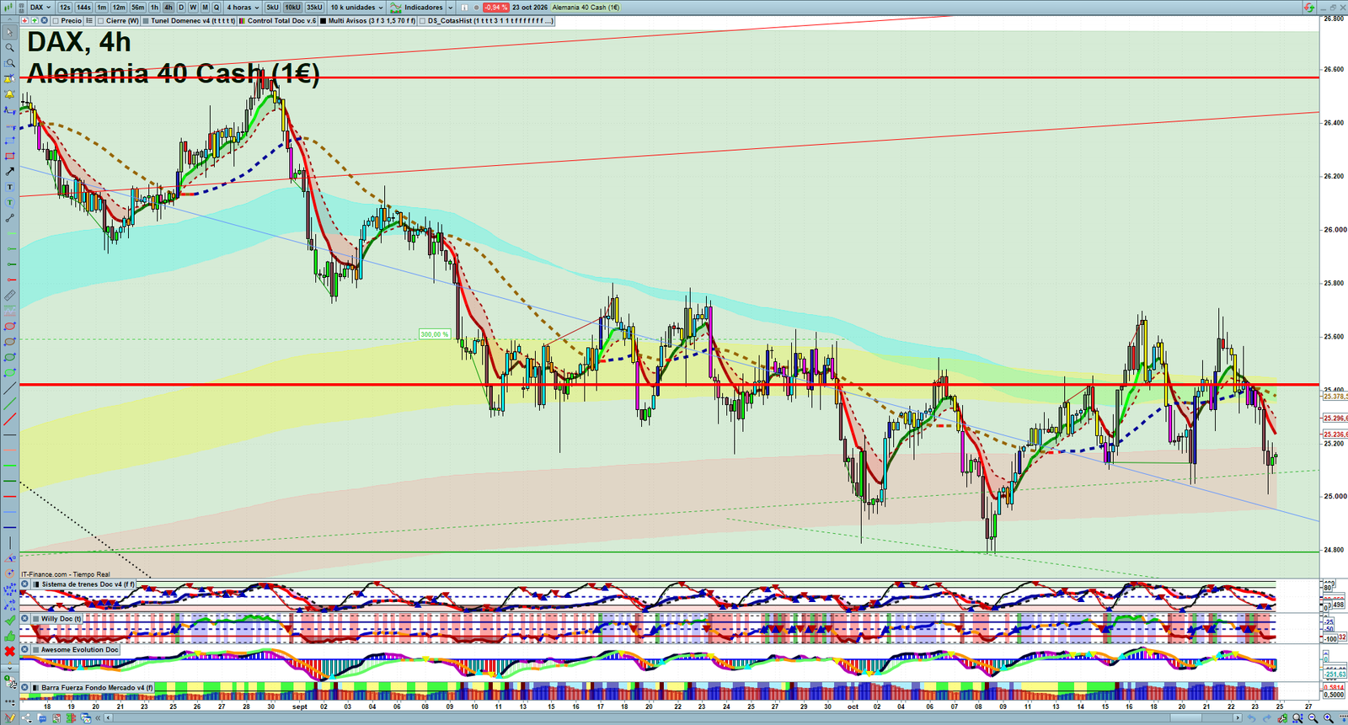This screenshot has height=725, width=1348.
Task: Switch to the 4h timeframe
Action: coord(168,7)
